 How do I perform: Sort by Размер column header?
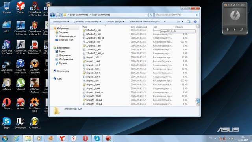179,27
